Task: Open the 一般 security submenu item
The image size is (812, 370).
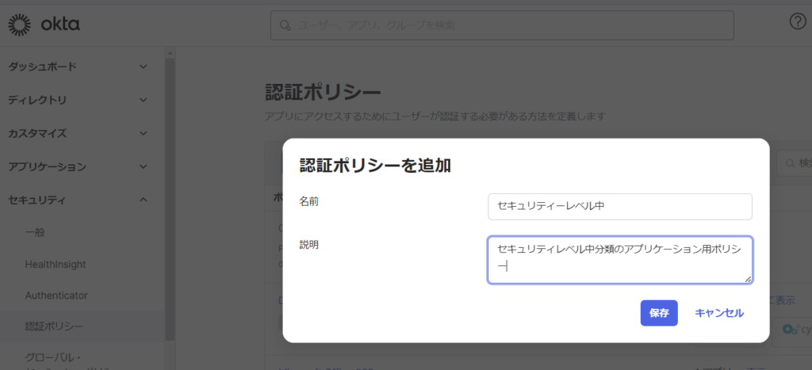Action: pos(35,233)
